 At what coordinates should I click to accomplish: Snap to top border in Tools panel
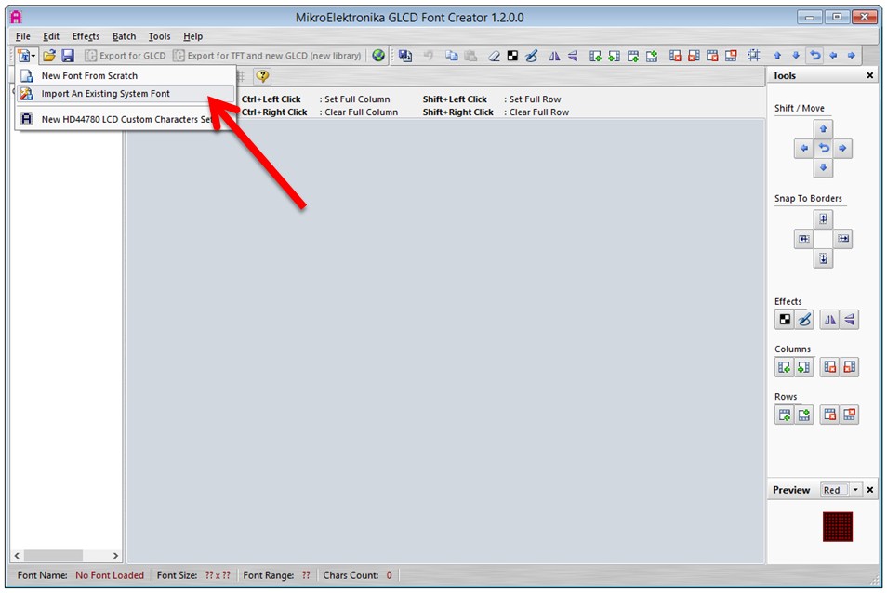[x=823, y=219]
